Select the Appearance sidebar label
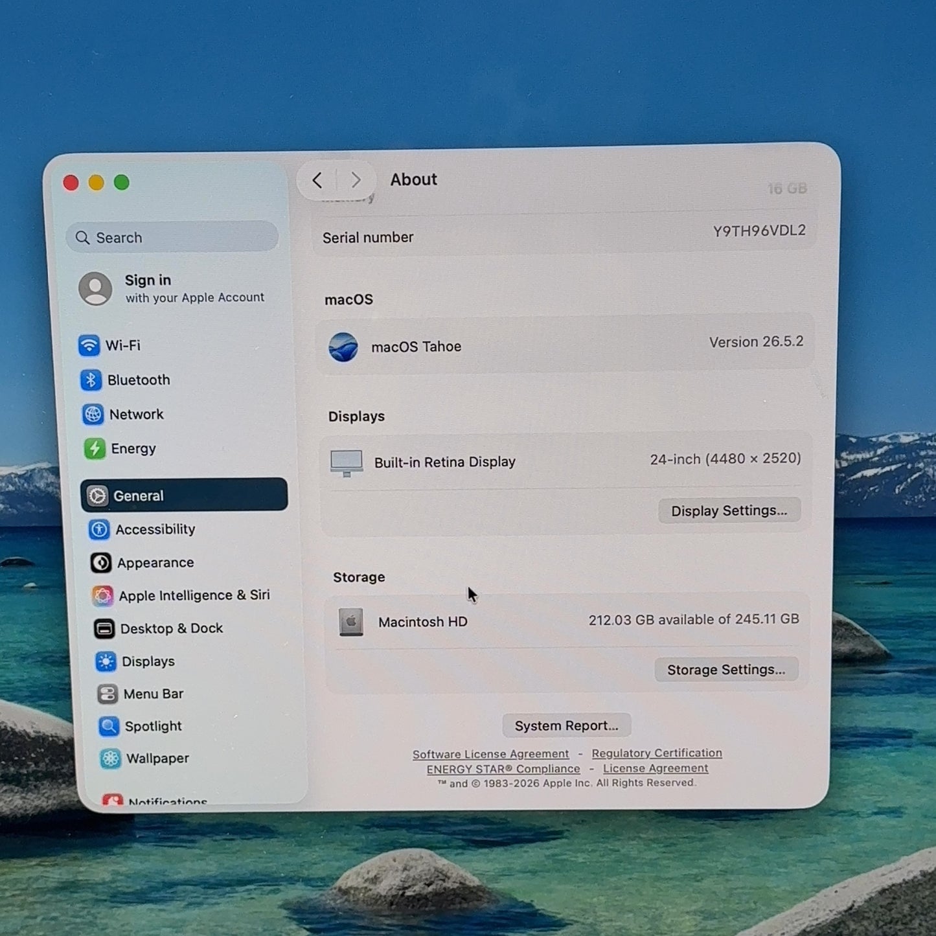This screenshot has width=936, height=936. 155,563
